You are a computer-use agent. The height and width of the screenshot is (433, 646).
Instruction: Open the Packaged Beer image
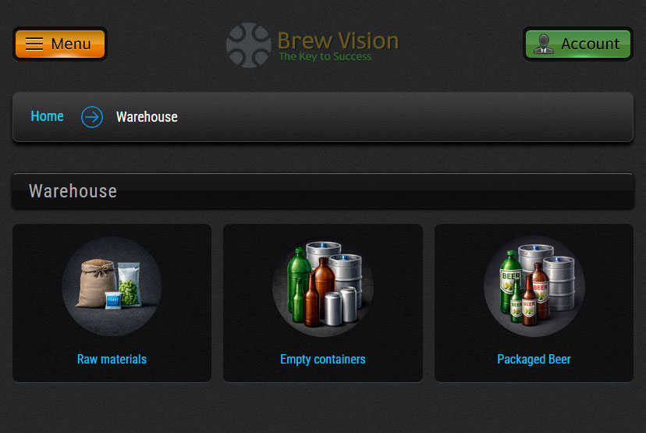tap(534, 286)
